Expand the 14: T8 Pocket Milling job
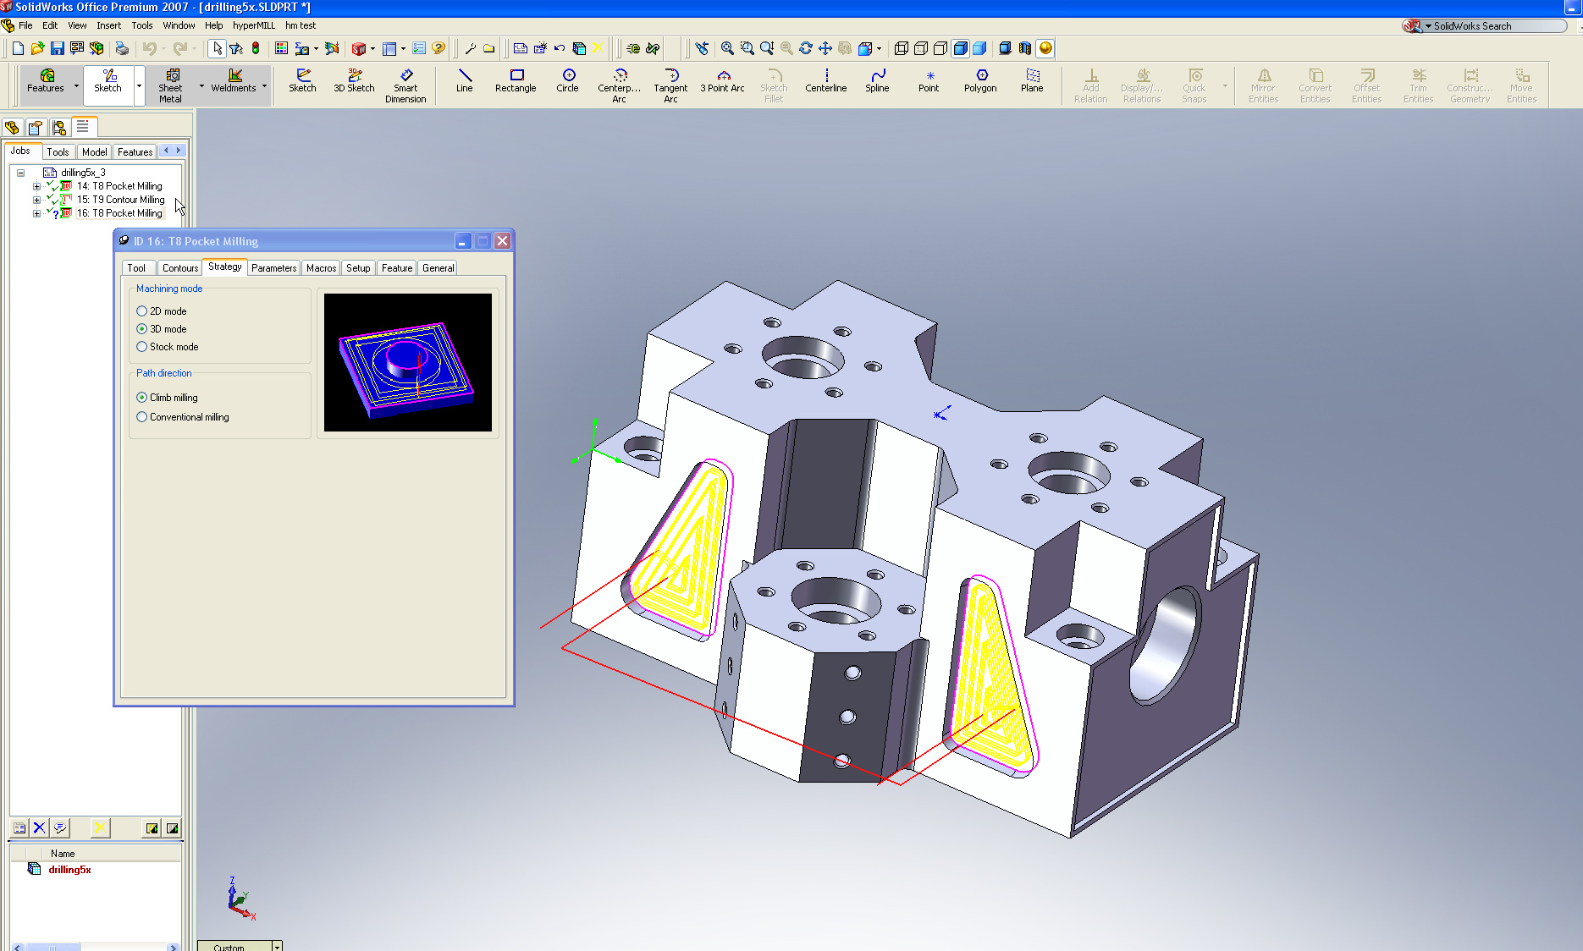Image resolution: width=1583 pixels, height=951 pixels. point(36,186)
